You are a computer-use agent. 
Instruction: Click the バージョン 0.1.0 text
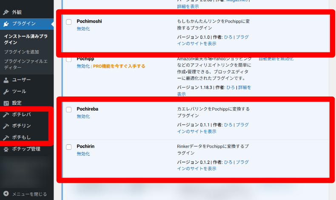pos(193,37)
